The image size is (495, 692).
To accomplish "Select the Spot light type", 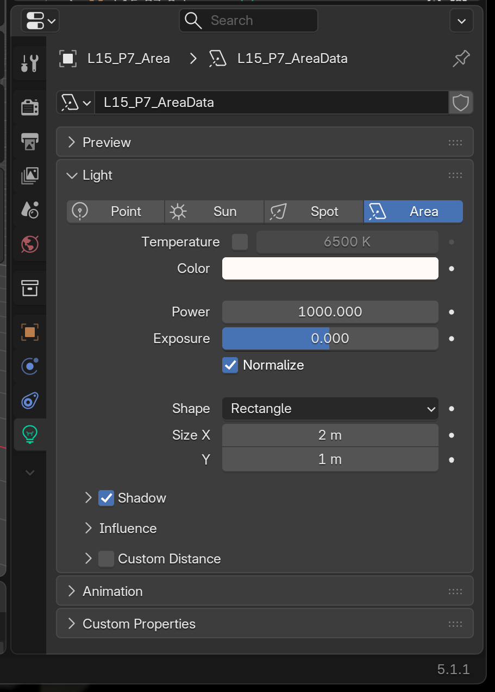I will pyautogui.click(x=314, y=212).
